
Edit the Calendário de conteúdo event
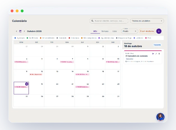point(156,54)
